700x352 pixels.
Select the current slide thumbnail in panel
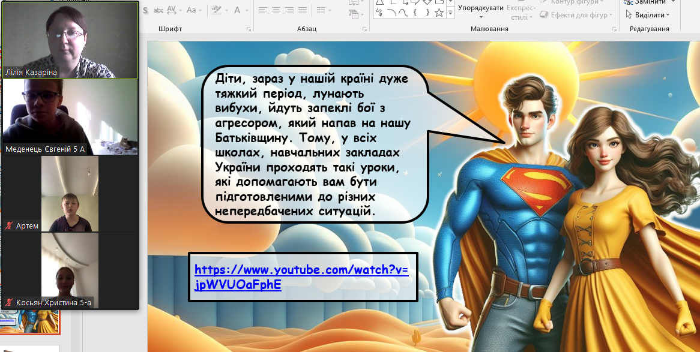click(x=31, y=322)
